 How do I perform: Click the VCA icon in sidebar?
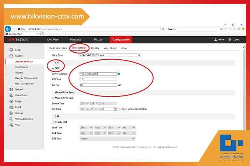coord(11,125)
